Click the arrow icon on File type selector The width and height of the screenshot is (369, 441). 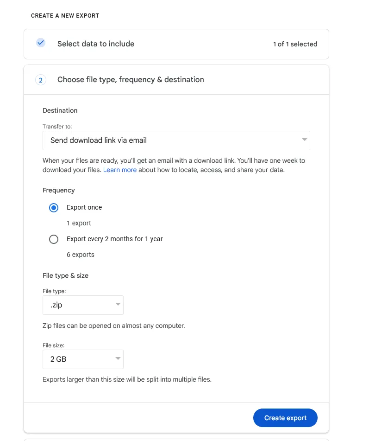click(x=117, y=305)
